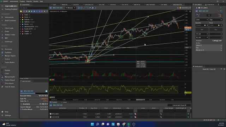
Task: Open Basket Trader in the sidebar
Action: [x=10, y=35]
